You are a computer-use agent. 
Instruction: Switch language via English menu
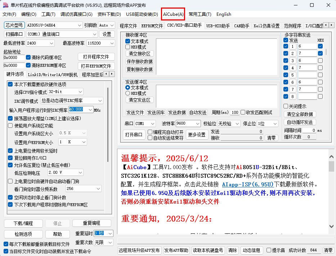pyautogui.click(x=224, y=14)
